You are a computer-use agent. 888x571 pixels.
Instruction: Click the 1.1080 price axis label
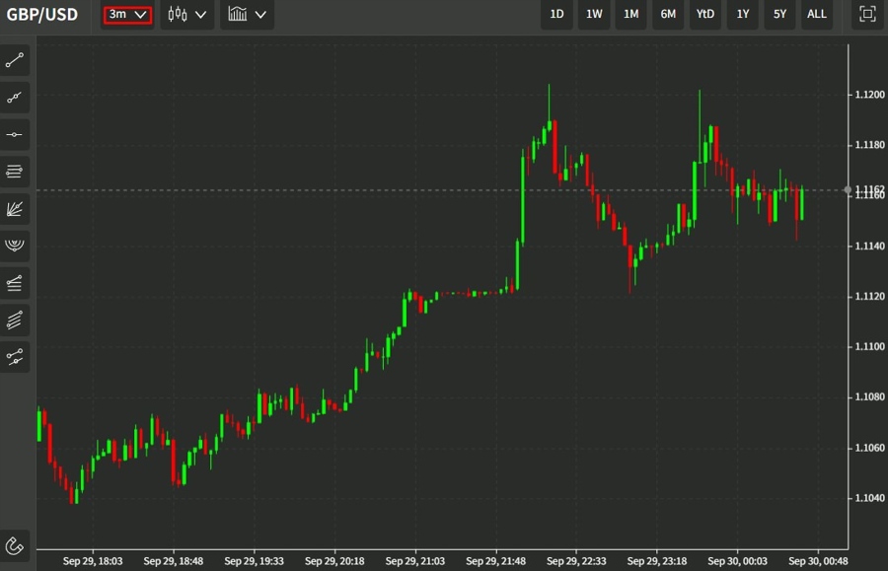pos(869,396)
